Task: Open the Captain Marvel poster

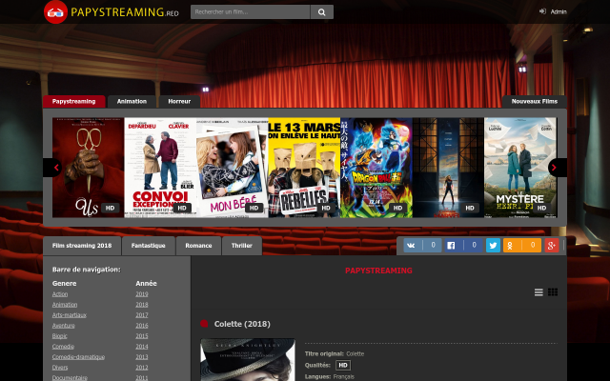Action: pos(448,168)
